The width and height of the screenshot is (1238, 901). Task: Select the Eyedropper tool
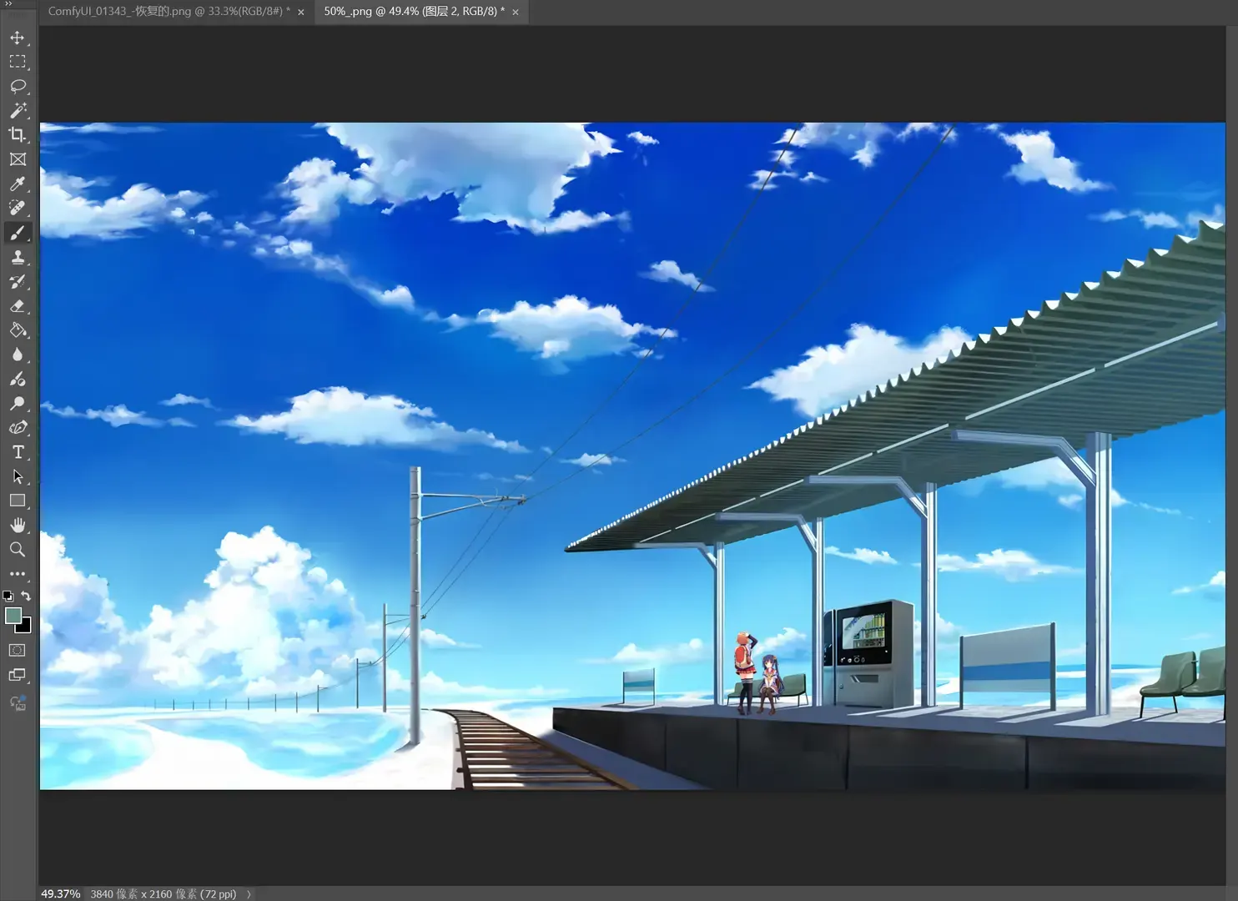click(18, 184)
